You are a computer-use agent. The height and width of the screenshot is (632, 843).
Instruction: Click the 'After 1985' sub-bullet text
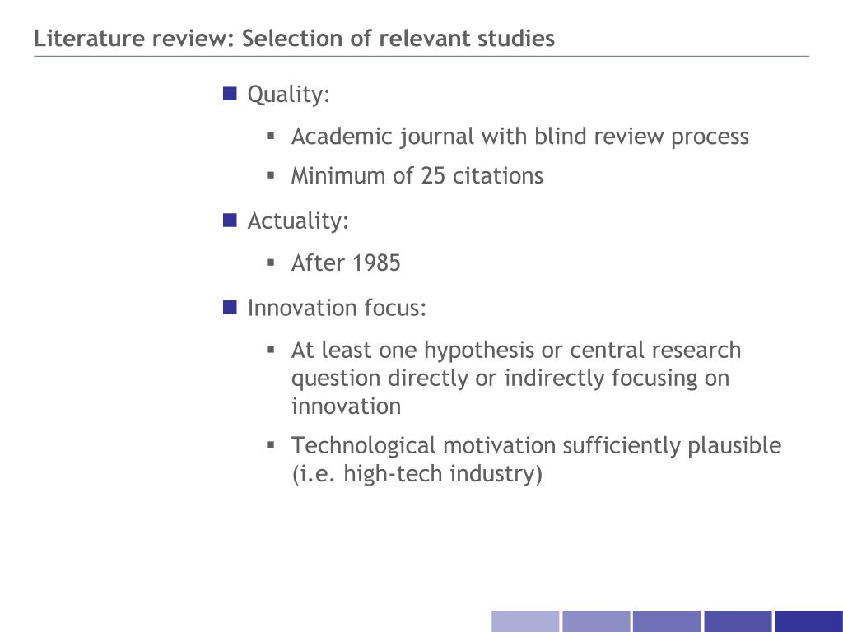(347, 263)
